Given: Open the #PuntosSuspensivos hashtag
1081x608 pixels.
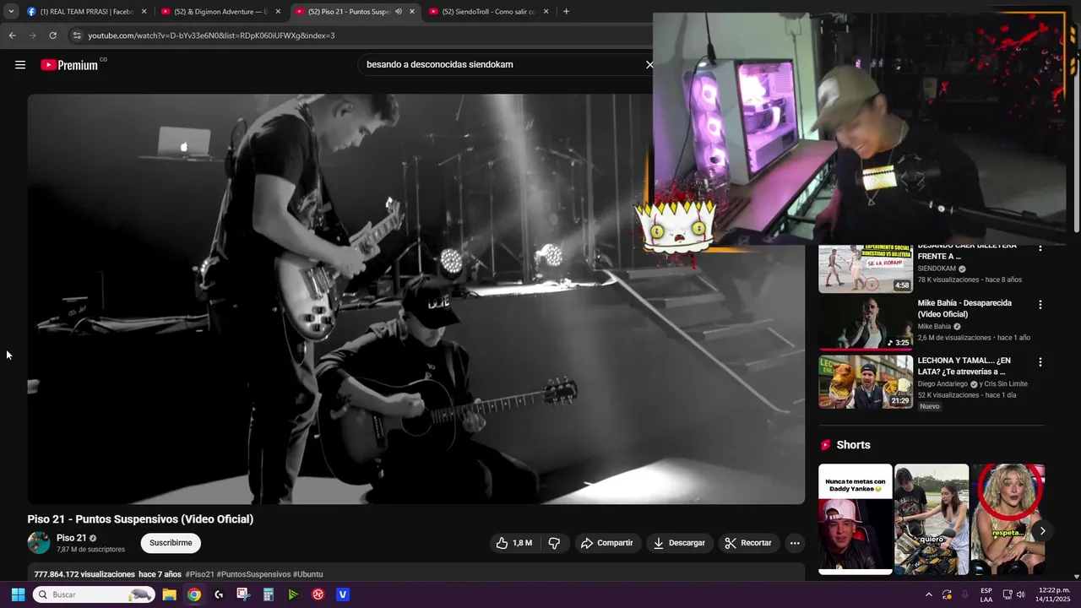Looking at the screenshot, I should [253, 574].
